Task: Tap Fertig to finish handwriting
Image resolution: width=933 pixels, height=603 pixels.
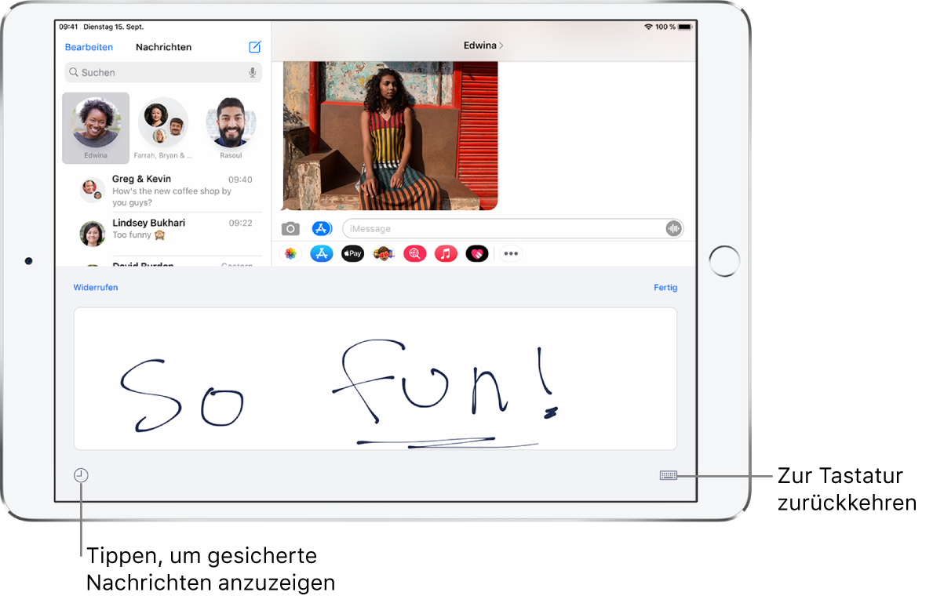Action: pyautogui.click(x=665, y=287)
